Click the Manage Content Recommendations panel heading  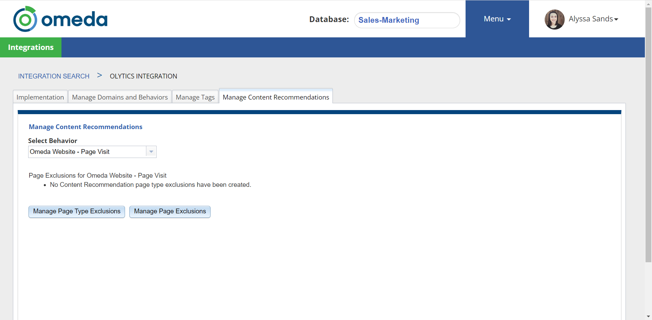point(86,127)
